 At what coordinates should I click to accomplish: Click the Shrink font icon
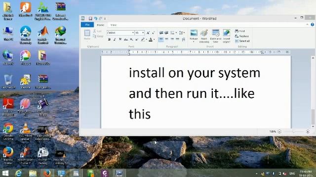pos(153,33)
